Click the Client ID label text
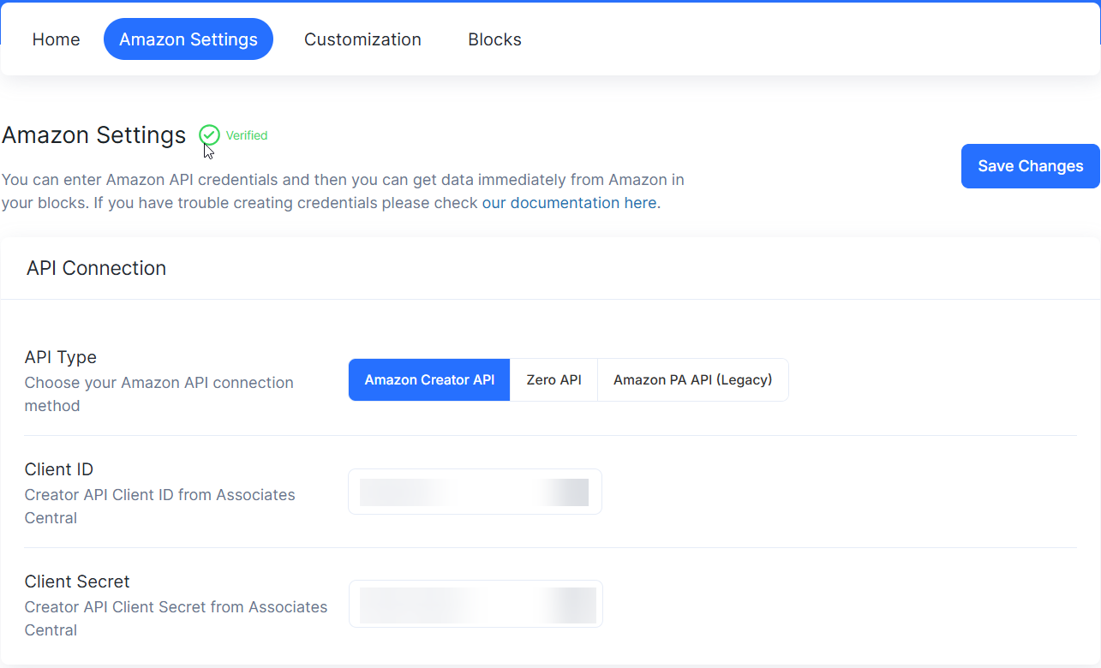The image size is (1101, 668). pyautogui.click(x=59, y=469)
